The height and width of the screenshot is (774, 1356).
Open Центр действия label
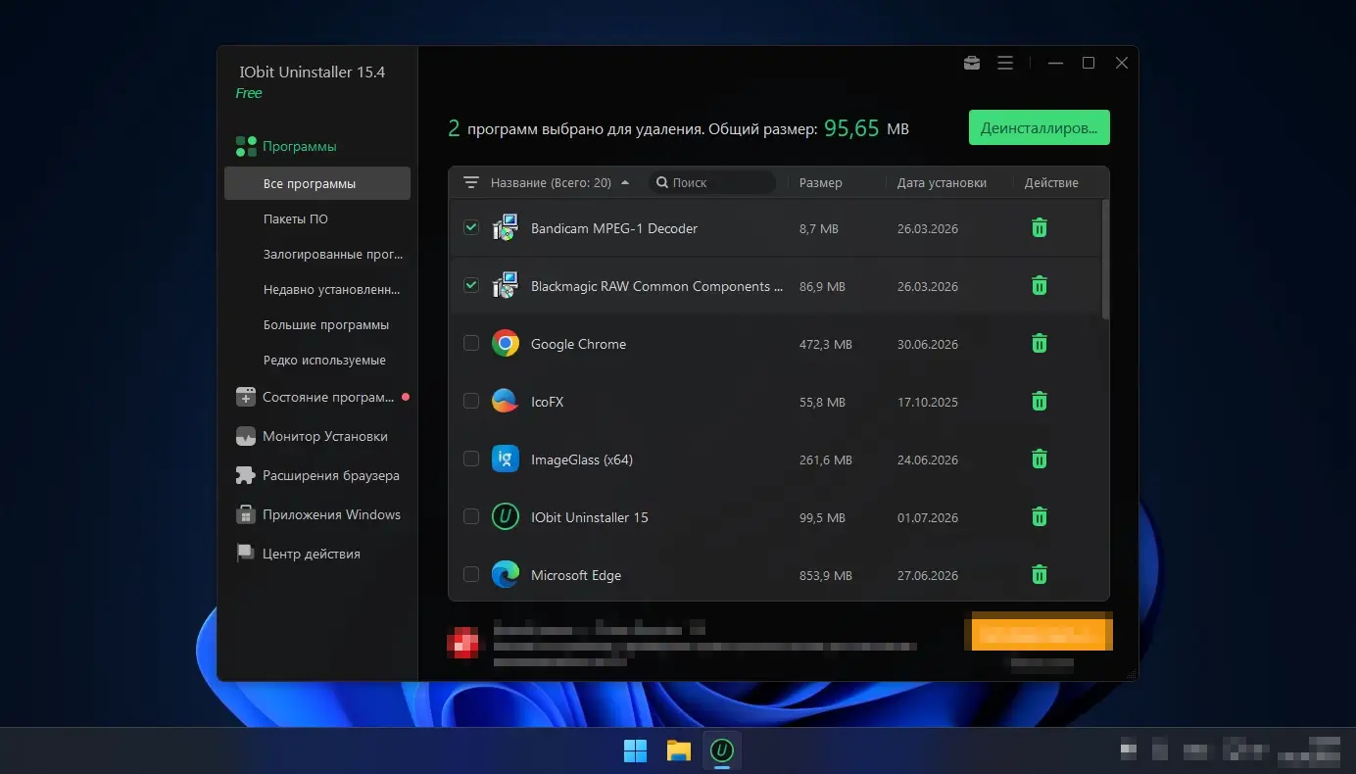click(x=312, y=555)
